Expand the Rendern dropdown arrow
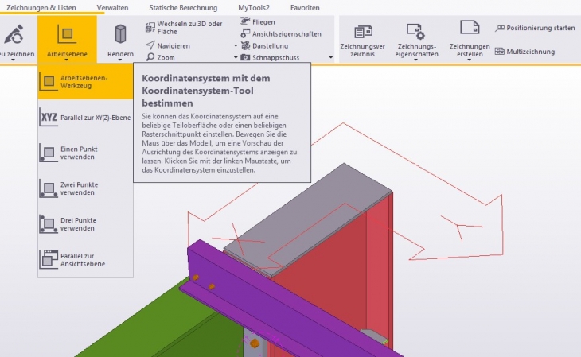This screenshot has height=357, width=581. [120, 60]
